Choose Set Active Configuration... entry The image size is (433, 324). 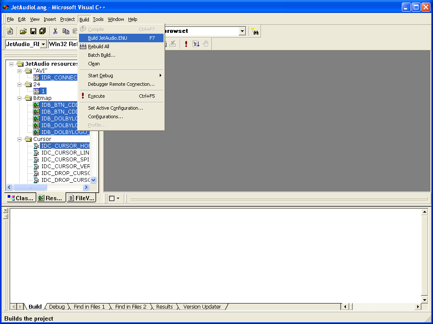coord(121,108)
